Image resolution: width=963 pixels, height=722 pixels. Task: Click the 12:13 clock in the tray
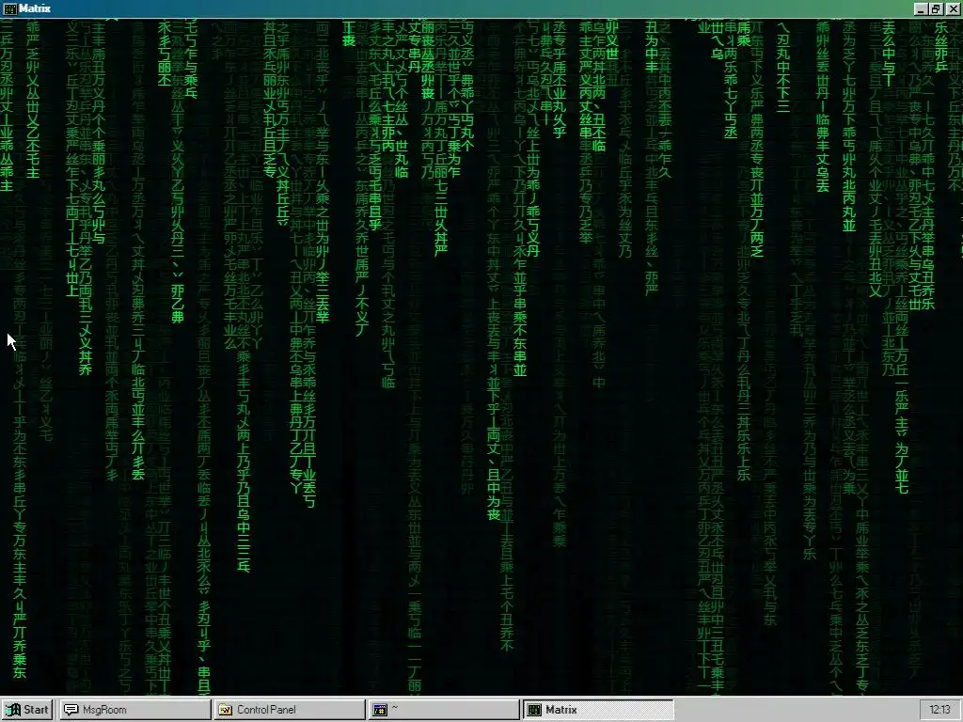(x=939, y=710)
